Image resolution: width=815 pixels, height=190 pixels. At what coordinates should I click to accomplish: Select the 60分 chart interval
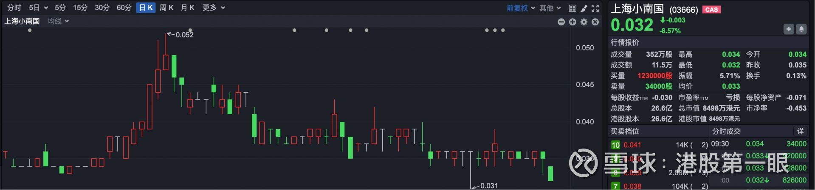[x=124, y=8]
